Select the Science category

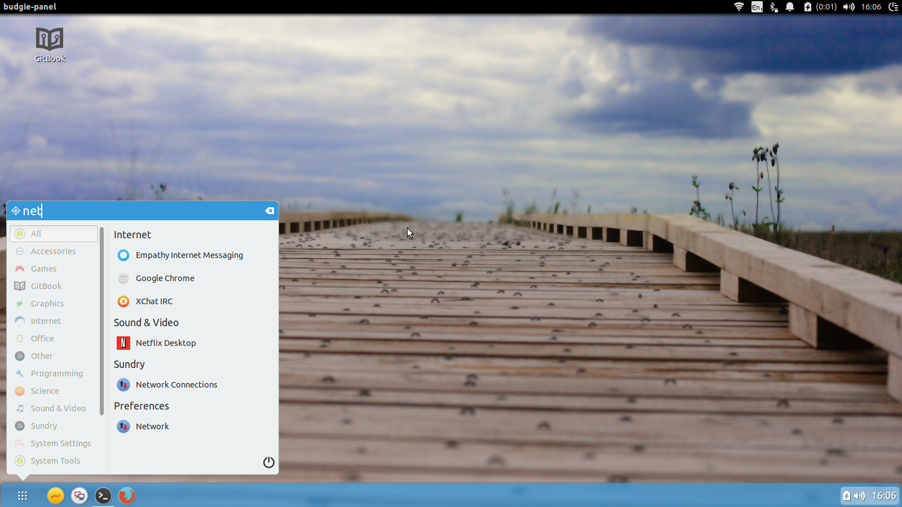(x=54, y=391)
